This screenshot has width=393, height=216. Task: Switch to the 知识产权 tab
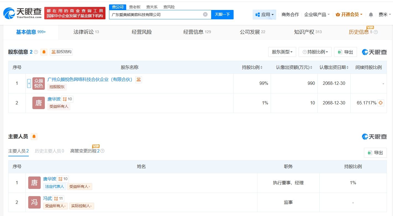click(307, 32)
